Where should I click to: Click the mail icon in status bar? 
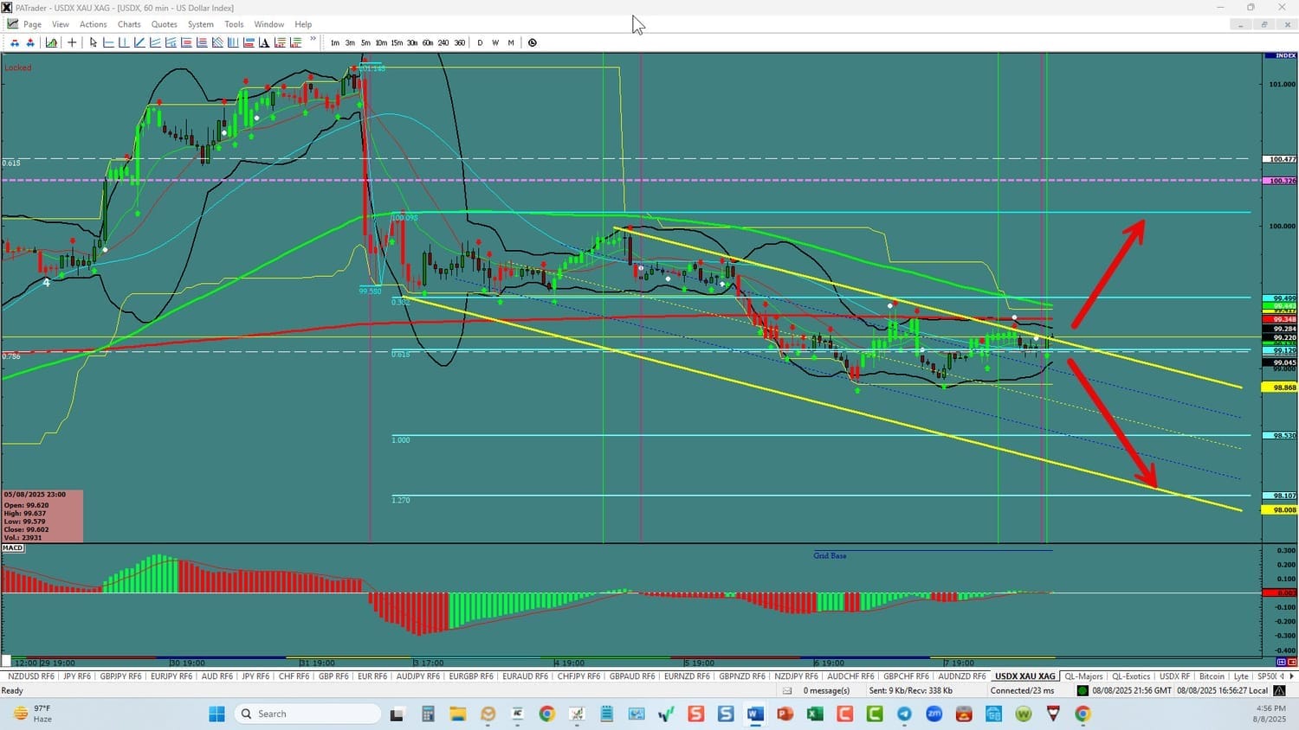pyautogui.click(x=787, y=691)
